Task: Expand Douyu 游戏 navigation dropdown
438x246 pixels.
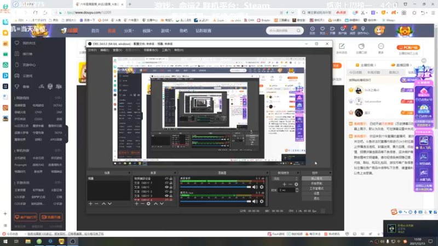Action: point(166,31)
